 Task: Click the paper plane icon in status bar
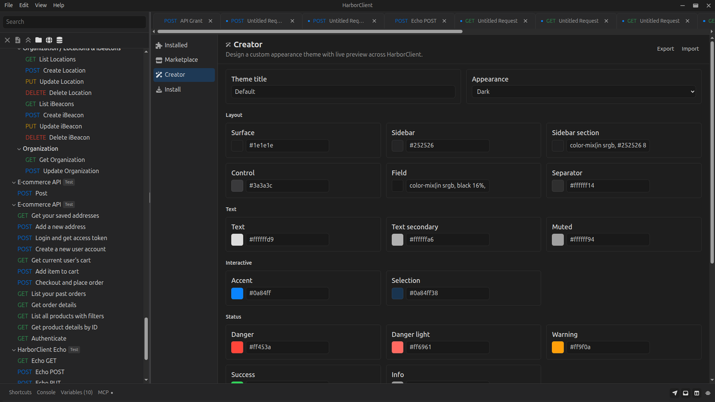pyautogui.click(x=675, y=393)
